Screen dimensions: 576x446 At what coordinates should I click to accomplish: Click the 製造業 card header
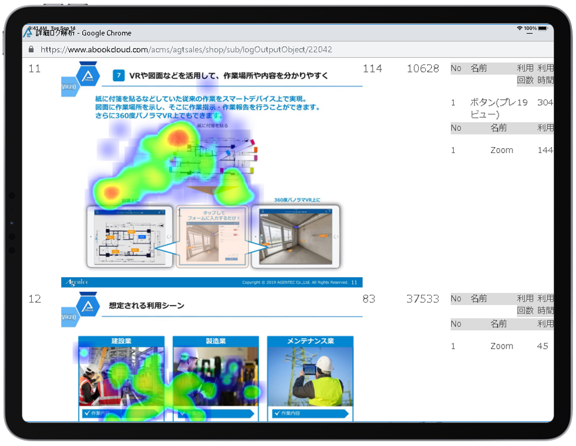[x=215, y=342]
